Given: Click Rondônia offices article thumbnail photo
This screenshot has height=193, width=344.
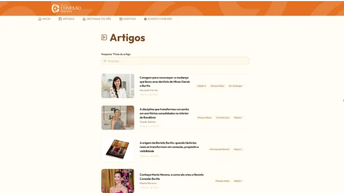Looking at the screenshot, I should (x=118, y=118).
